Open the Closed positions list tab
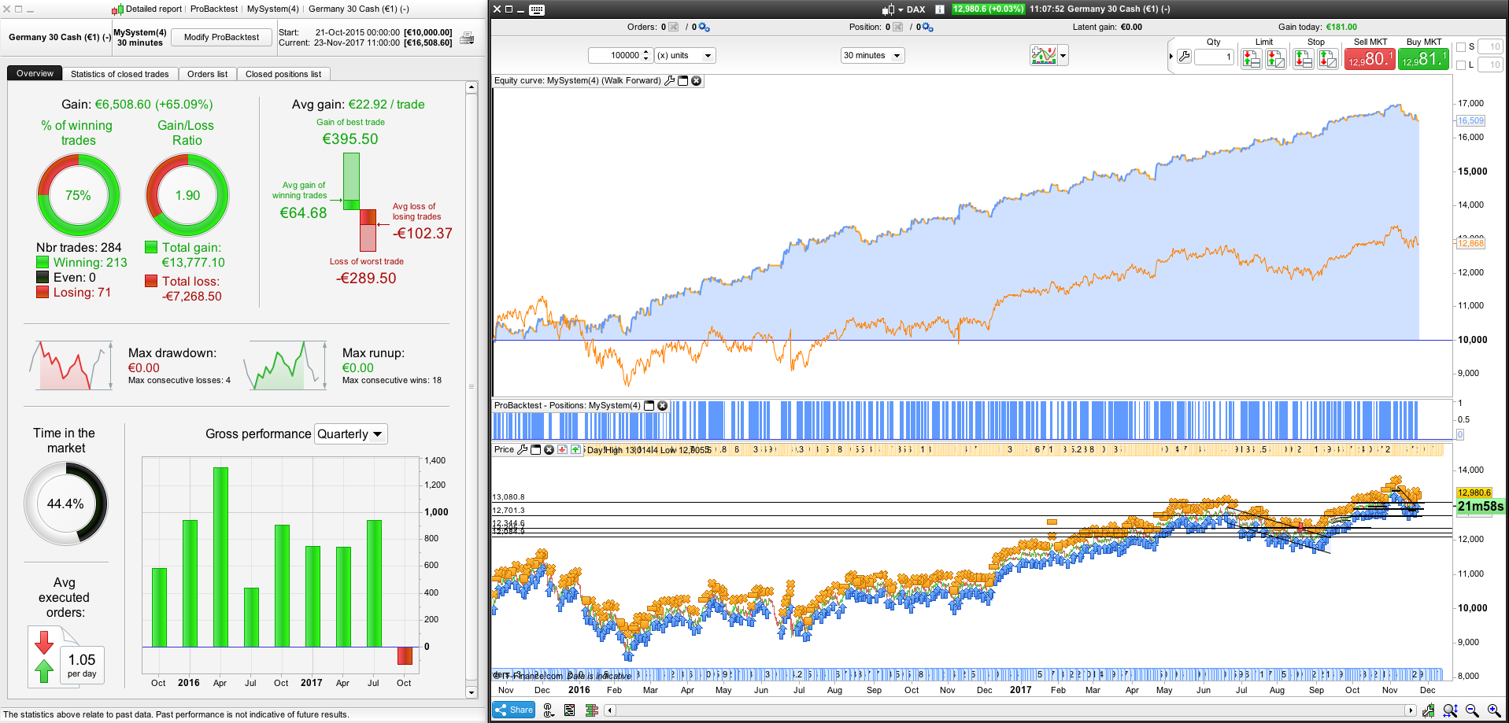 tap(283, 74)
